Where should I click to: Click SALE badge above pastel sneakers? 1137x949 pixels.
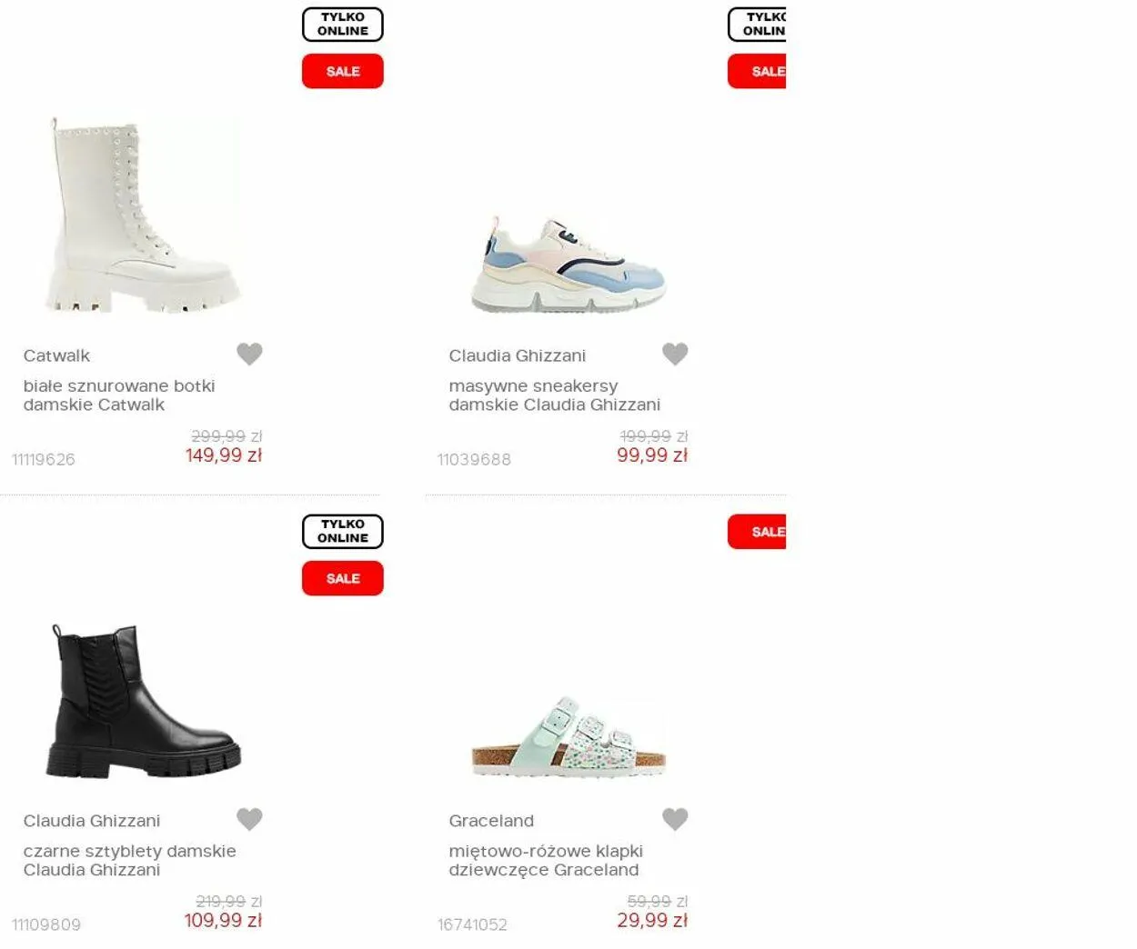tap(757, 71)
